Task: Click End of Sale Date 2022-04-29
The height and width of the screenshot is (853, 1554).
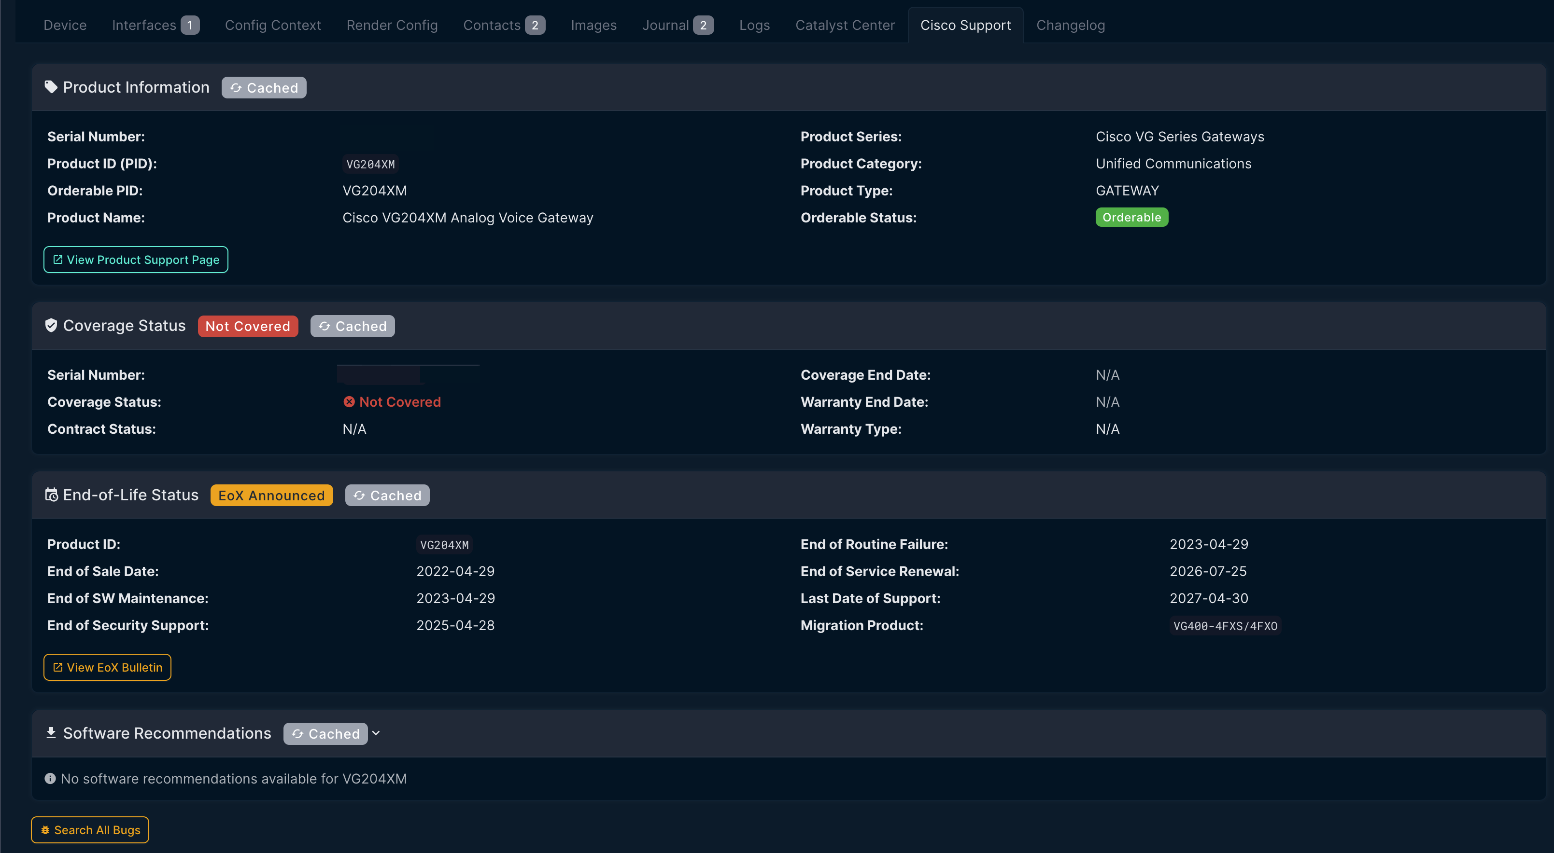Action: click(x=455, y=571)
